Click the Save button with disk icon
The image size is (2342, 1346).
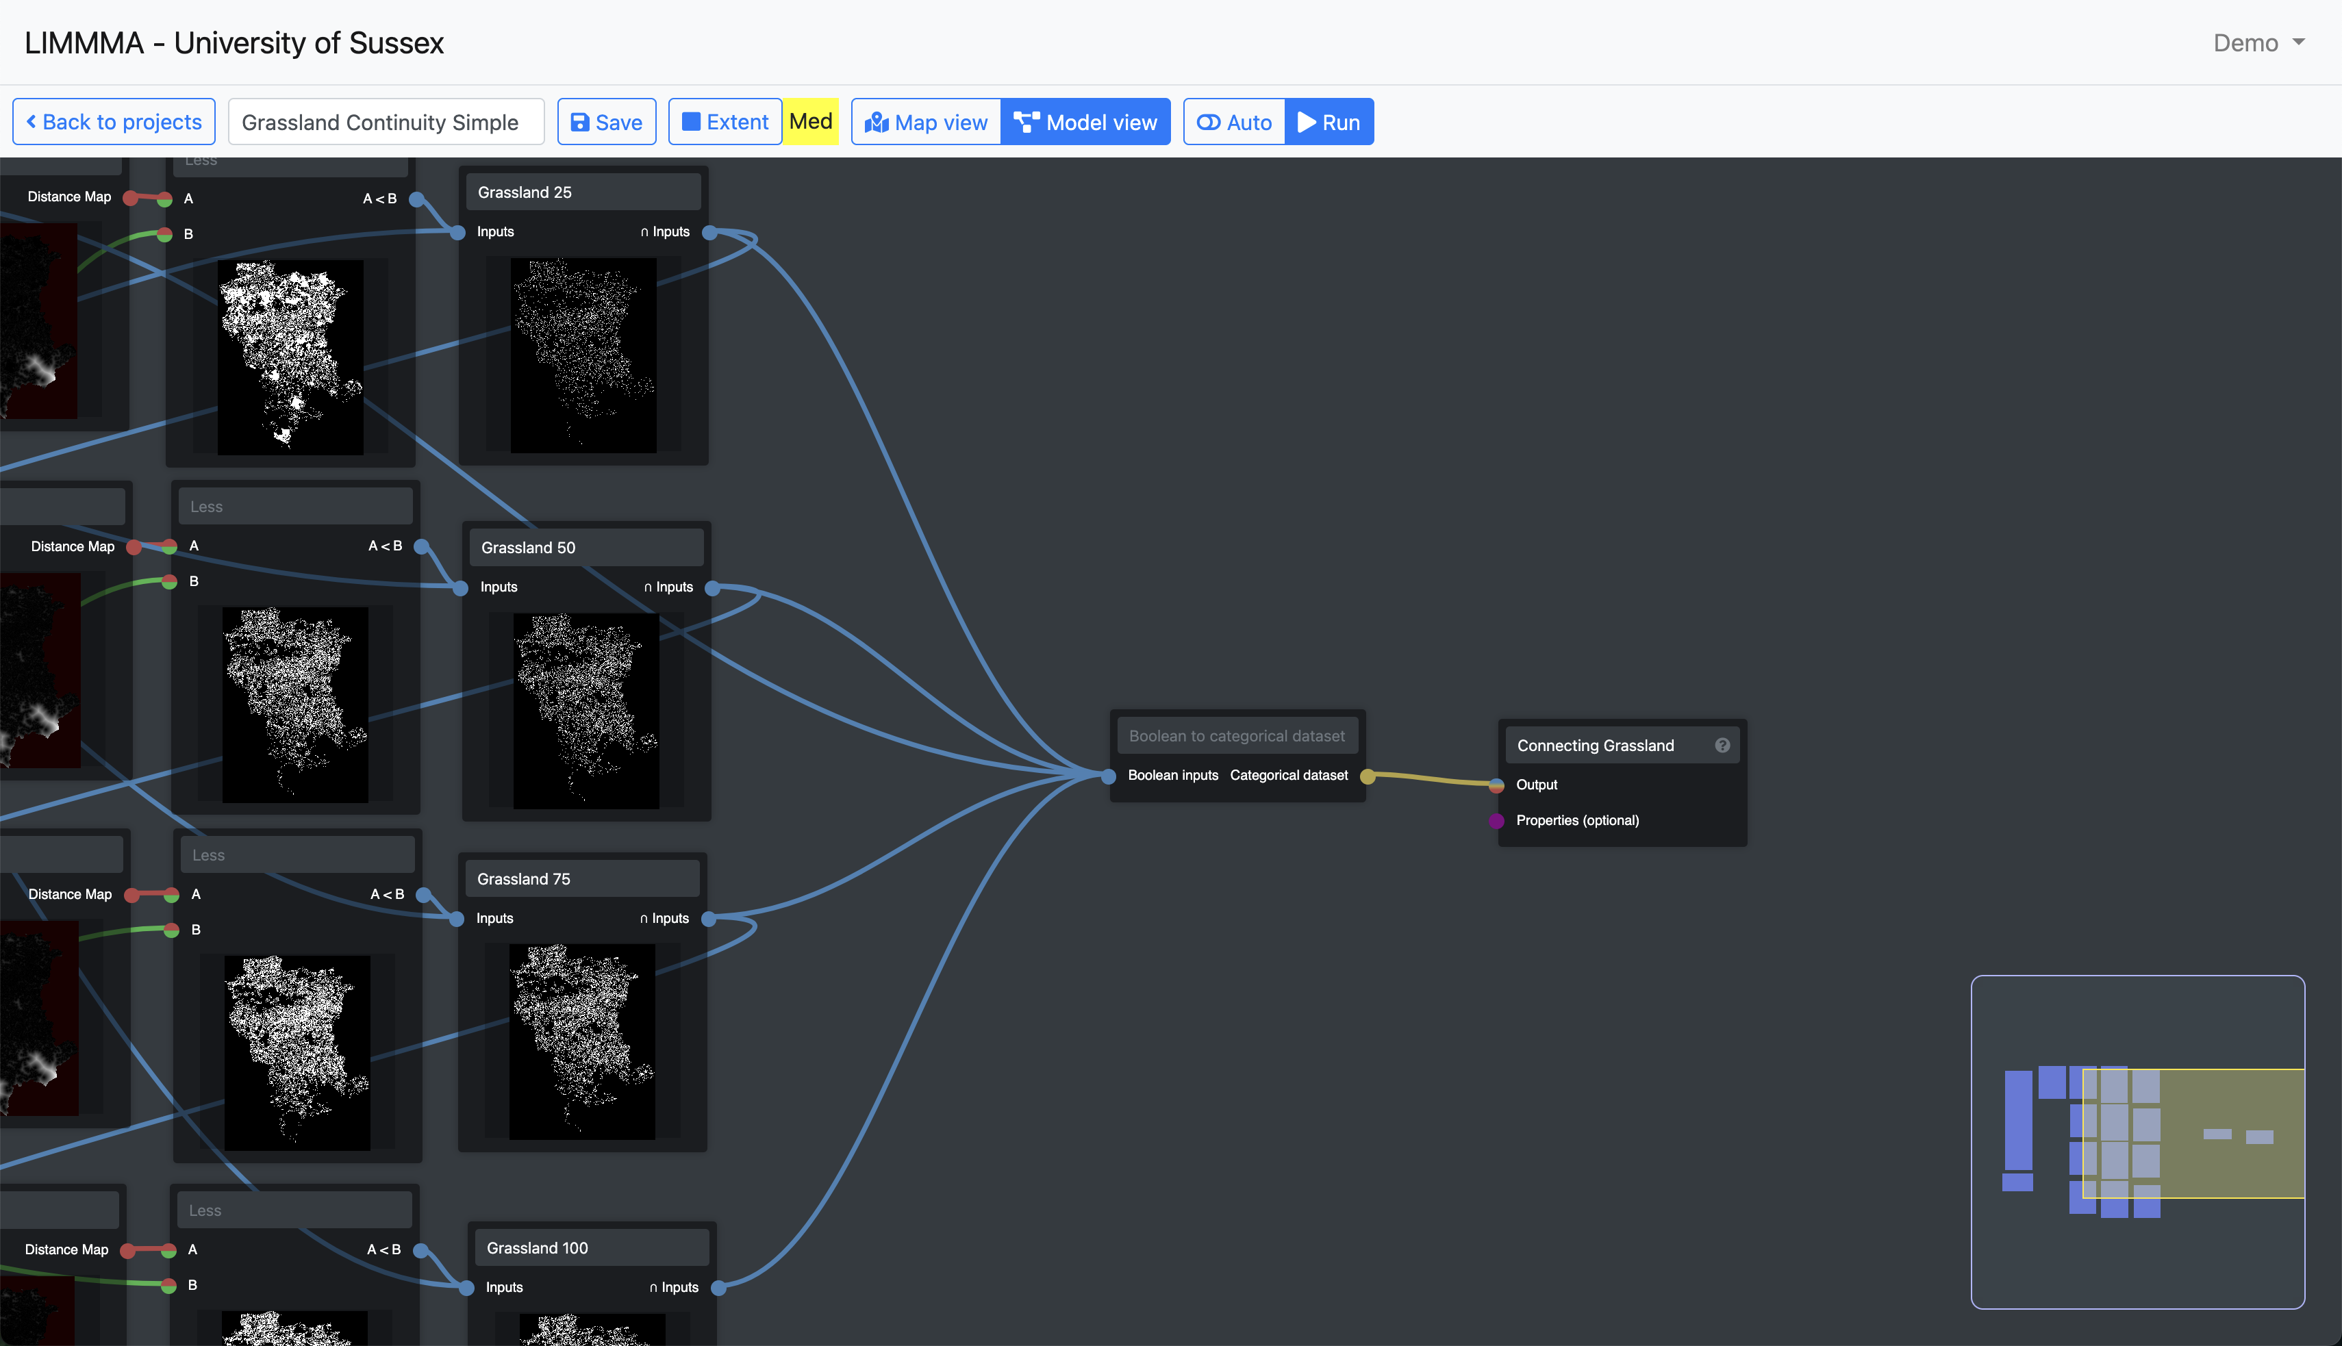point(607,122)
